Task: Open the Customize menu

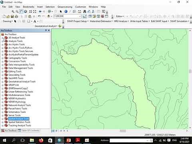Action: pos(80,7)
